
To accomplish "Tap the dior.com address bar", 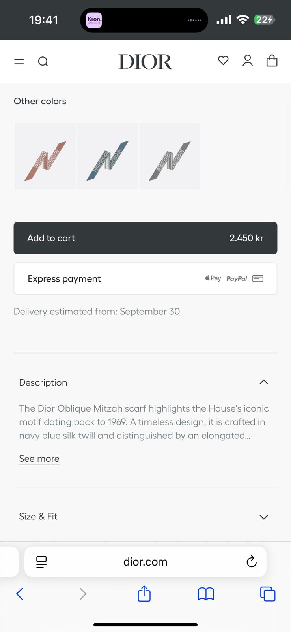I will (145, 562).
